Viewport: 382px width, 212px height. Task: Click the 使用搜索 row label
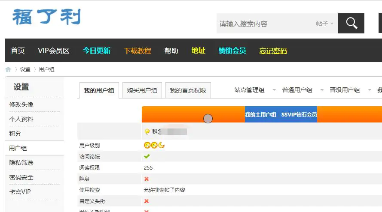(x=89, y=190)
